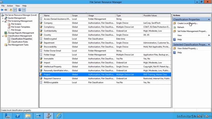
Task: Click Create Local Property action link
Action: click(x=187, y=23)
